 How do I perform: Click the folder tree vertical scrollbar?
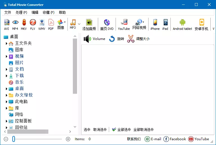(x=75, y=66)
